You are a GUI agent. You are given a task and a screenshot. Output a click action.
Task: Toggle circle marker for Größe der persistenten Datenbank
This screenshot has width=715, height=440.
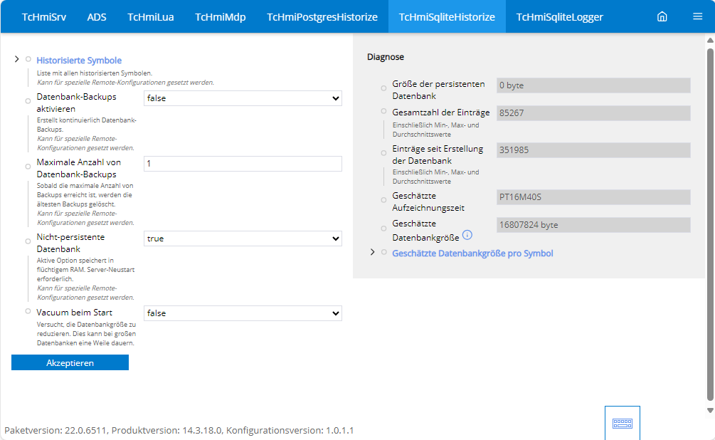pyautogui.click(x=384, y=88)
